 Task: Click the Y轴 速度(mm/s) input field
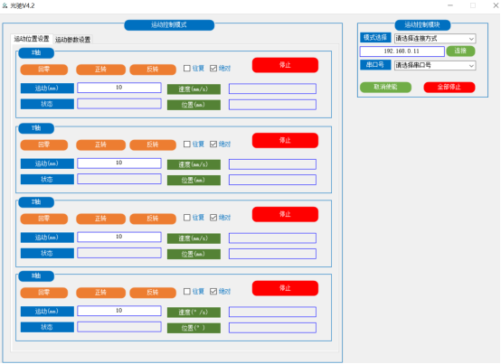point(272,164)
